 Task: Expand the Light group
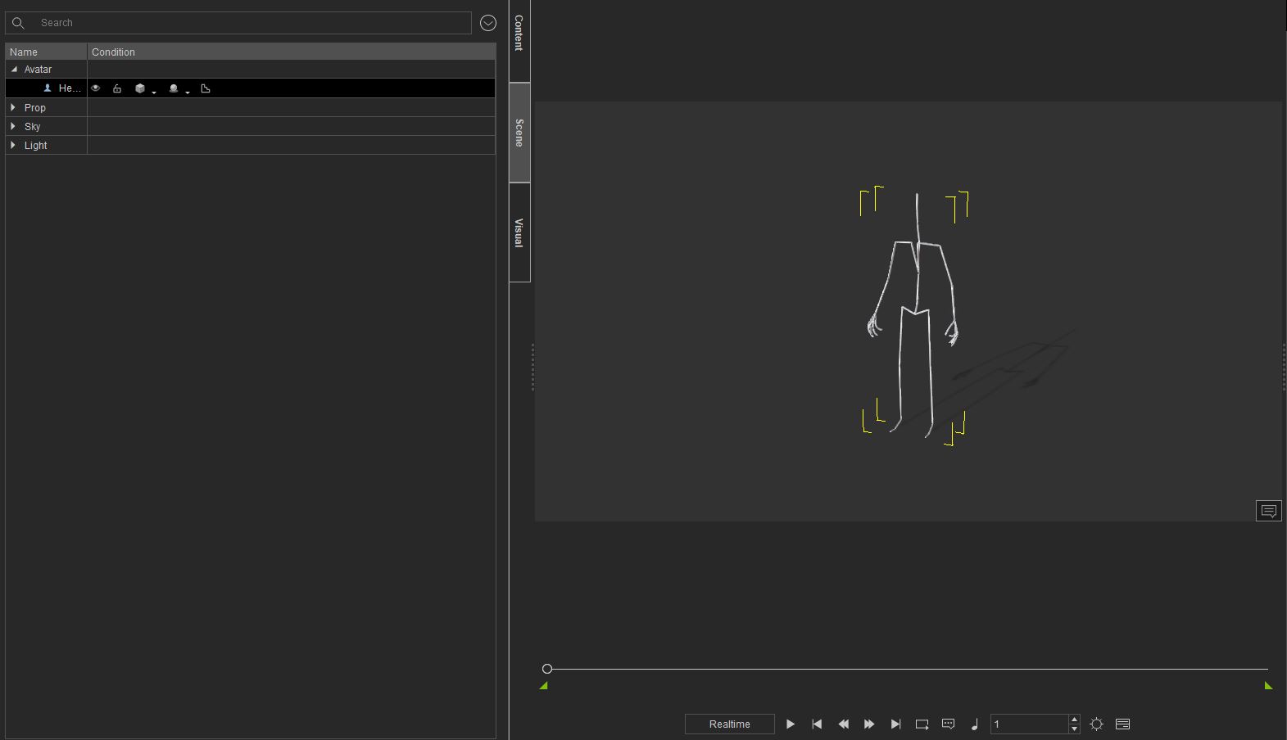click(x=13, y=145)
